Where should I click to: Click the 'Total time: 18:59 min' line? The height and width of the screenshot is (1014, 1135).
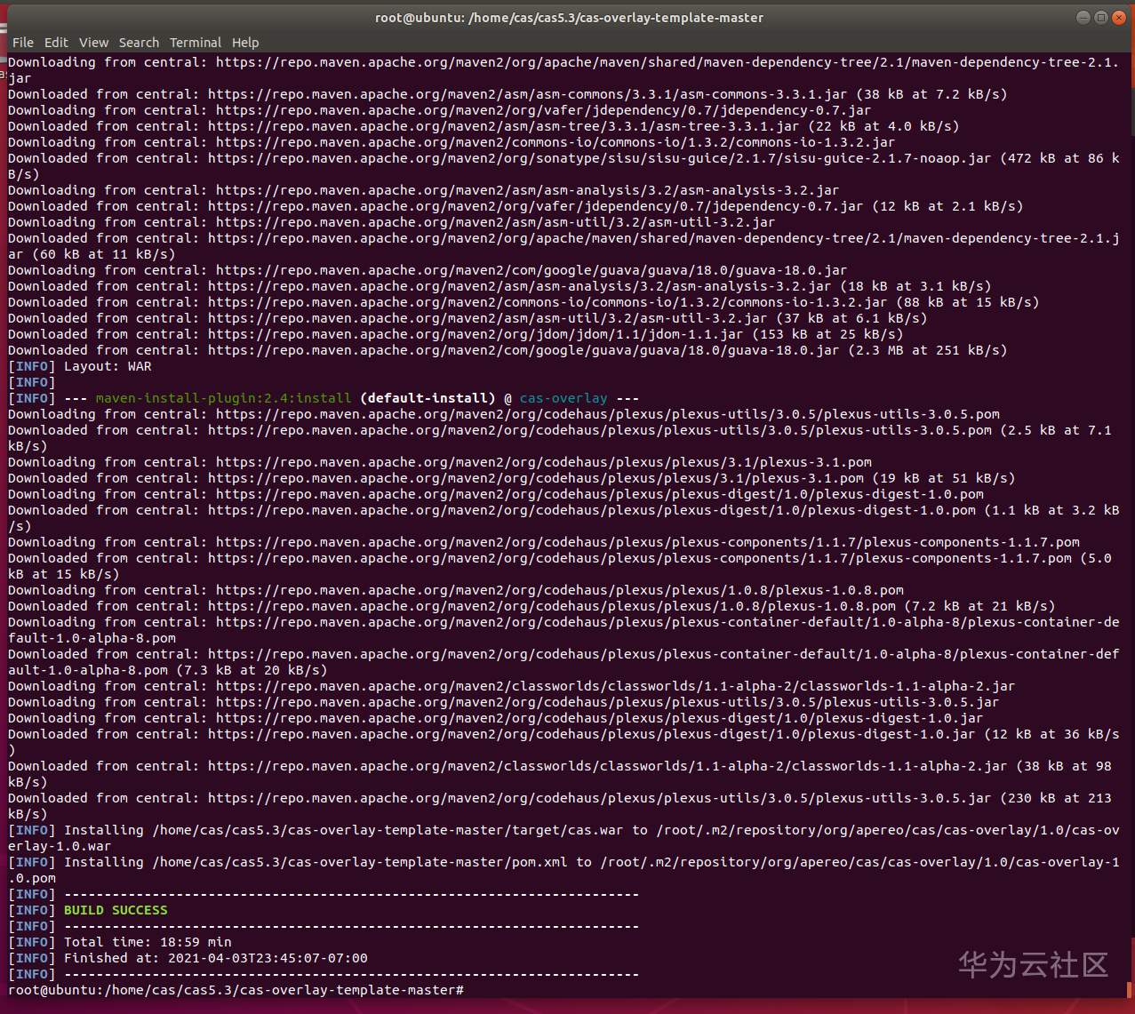click(x=148, y=942)
